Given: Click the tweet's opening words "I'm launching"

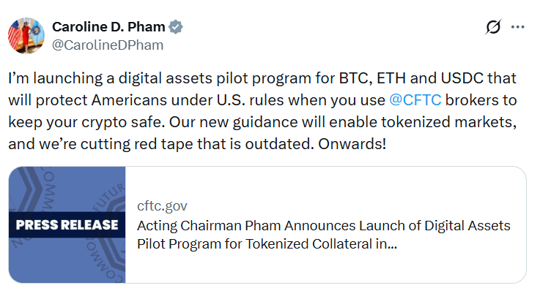Looking at the screenshot, I should (x=50, y=77).
